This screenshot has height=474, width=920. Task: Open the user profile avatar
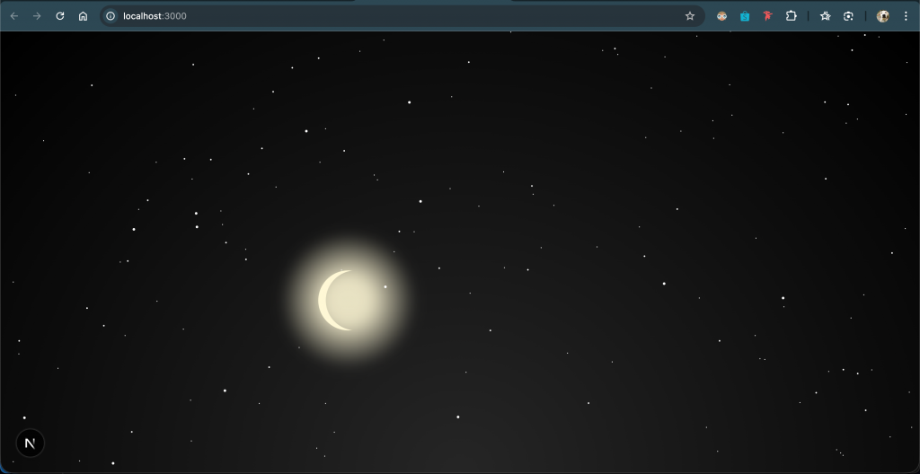click(882, 16)
